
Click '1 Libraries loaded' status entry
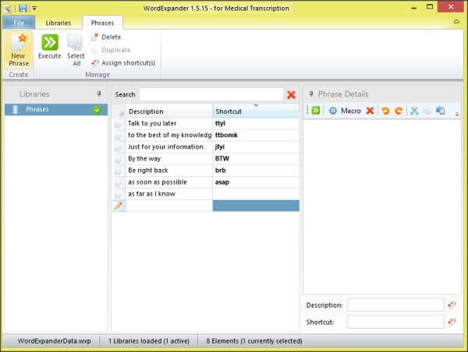[x=149, y=341]
